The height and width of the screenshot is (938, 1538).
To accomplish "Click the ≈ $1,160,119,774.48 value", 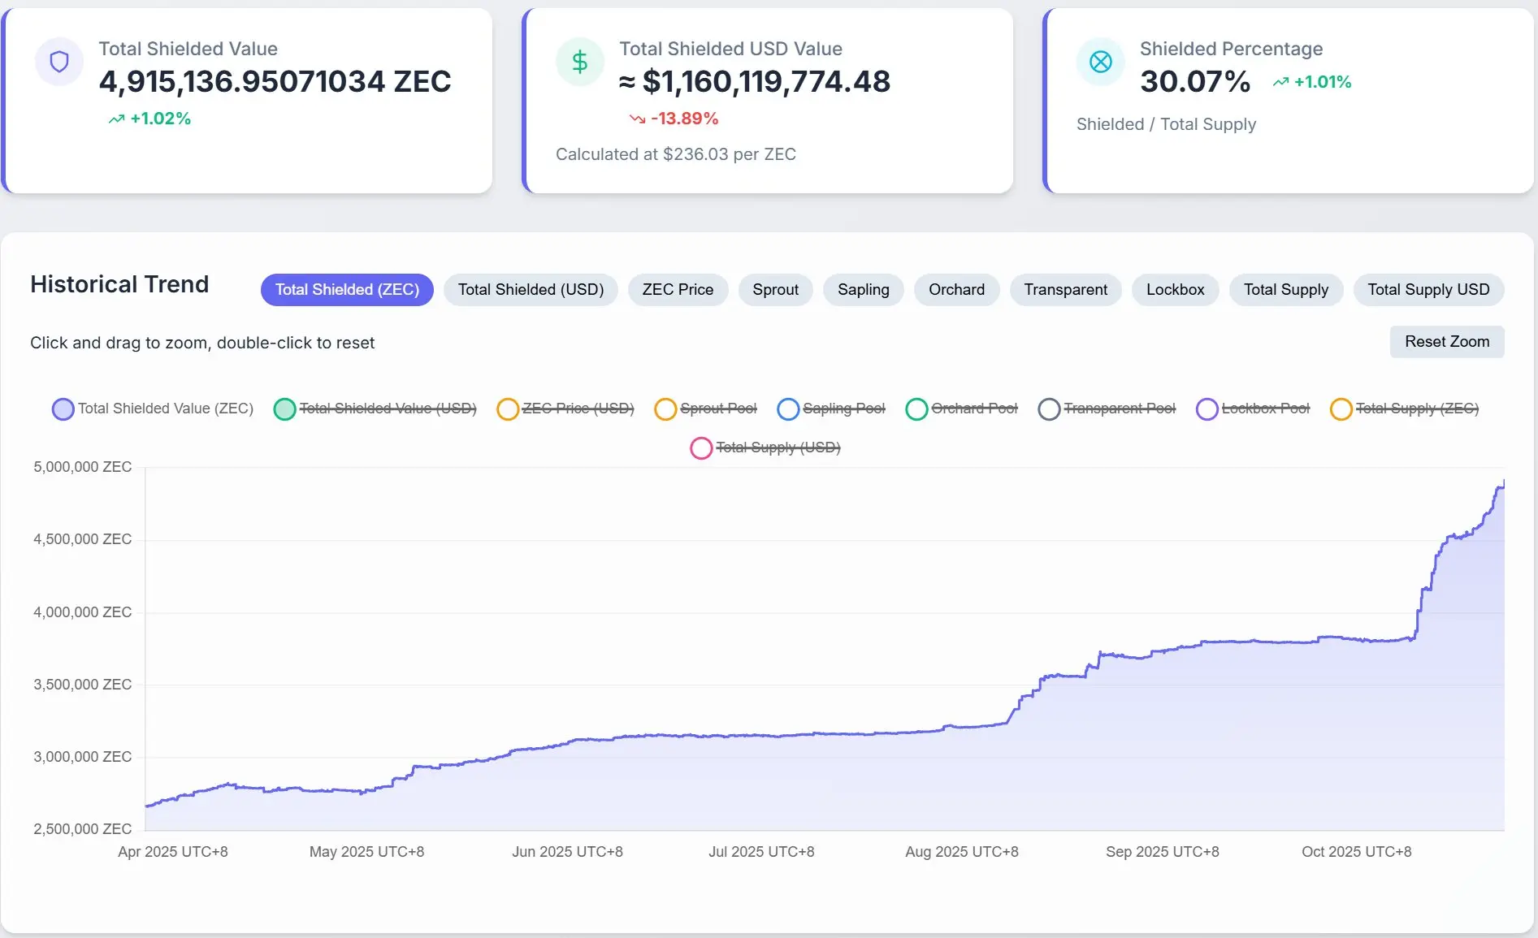I will pos(755,81).
